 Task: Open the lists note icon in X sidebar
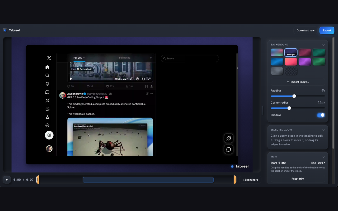[47, 109]
